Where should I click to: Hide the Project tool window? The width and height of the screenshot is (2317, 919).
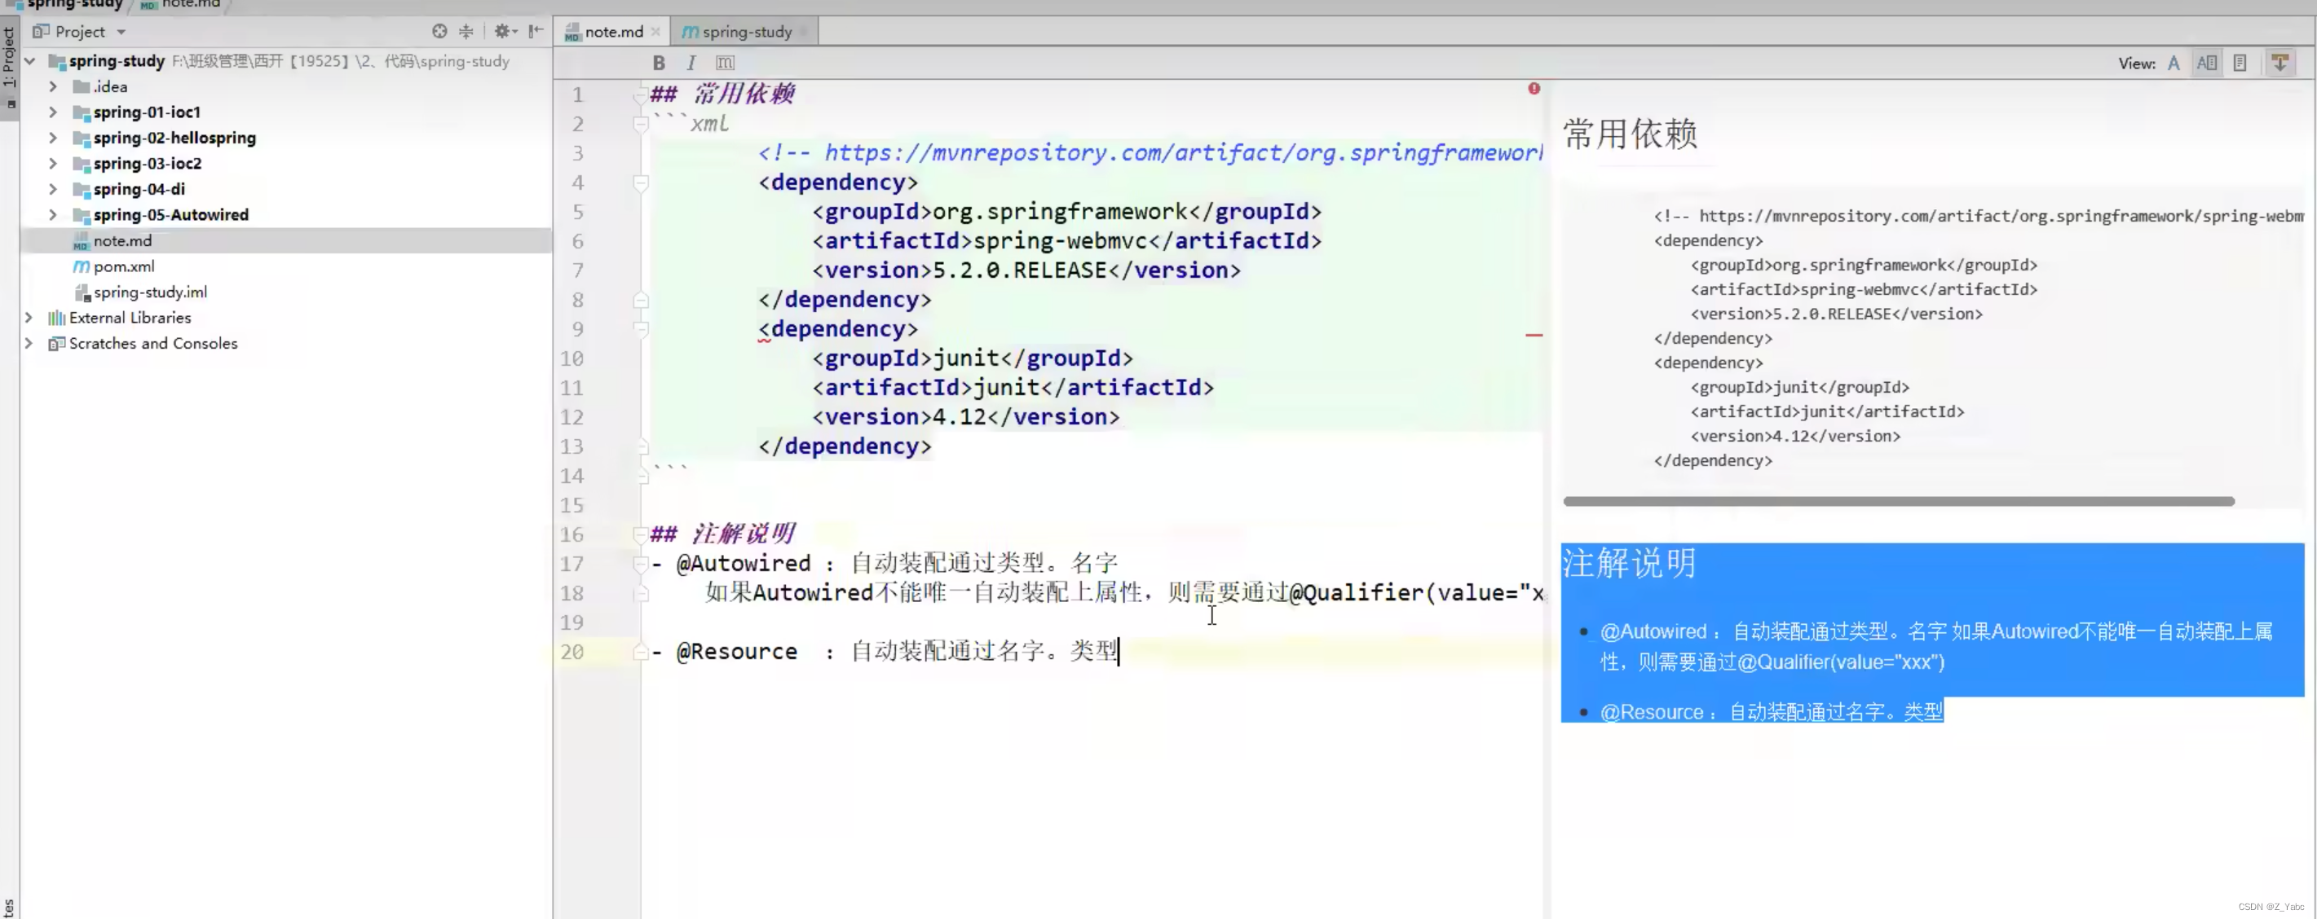pyautogui.click(x=536, y=32)
